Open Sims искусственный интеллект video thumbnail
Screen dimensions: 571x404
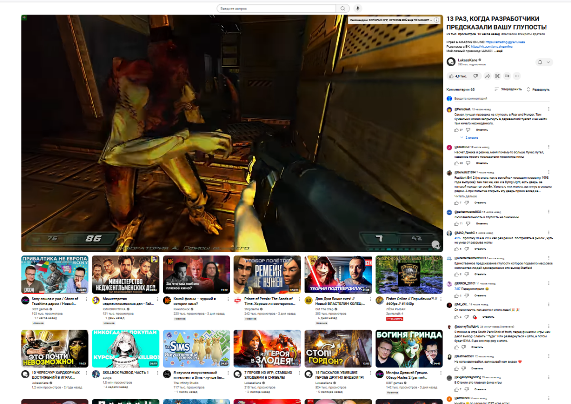pyautogui.click(x=196, y=348)
